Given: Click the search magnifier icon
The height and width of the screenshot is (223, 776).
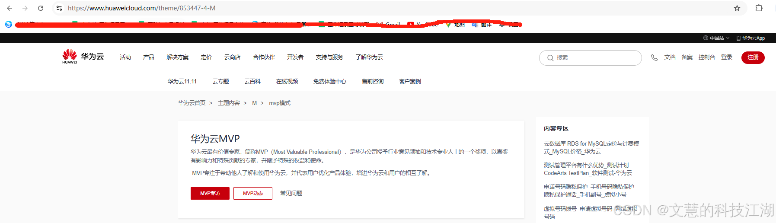Looking at the screenshot, I should point(550,58).
